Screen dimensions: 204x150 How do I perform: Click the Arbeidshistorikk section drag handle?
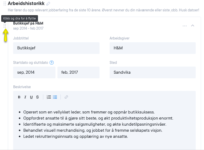click(x=5, y=4)
